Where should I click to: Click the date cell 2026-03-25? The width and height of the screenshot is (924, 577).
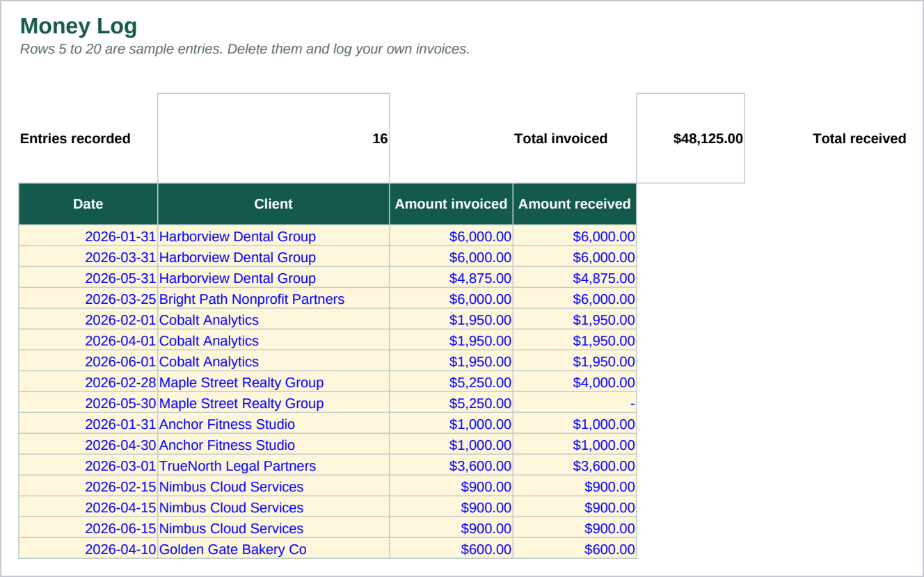[88, 299]
